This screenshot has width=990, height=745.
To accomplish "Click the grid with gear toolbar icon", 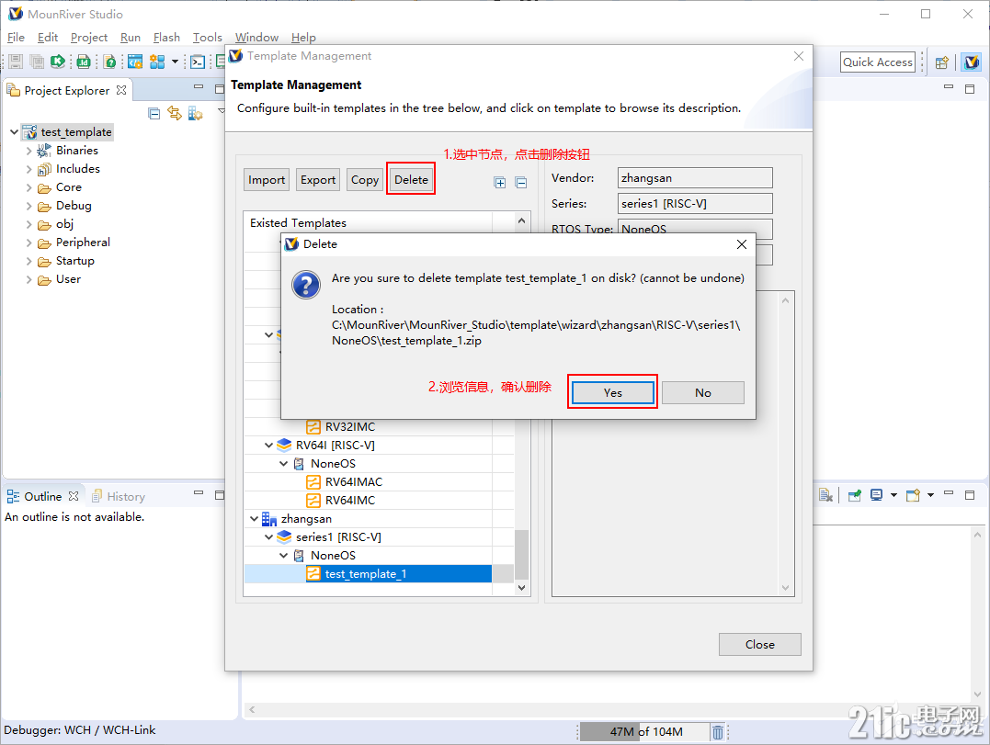I will [x=157, y=62].
